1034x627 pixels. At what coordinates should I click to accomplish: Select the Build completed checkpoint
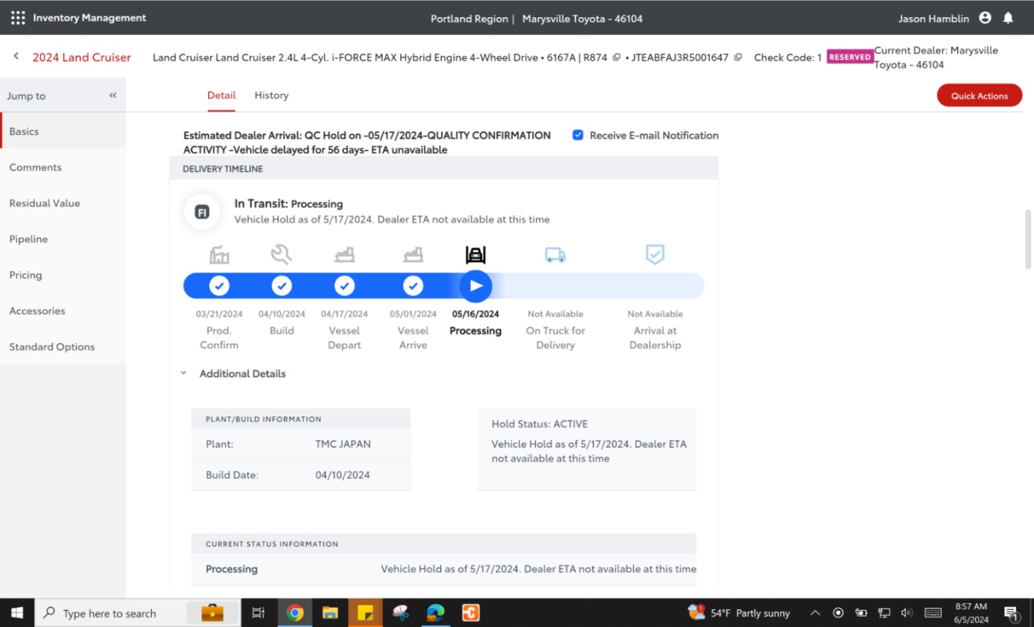click(x=281, y=285)
